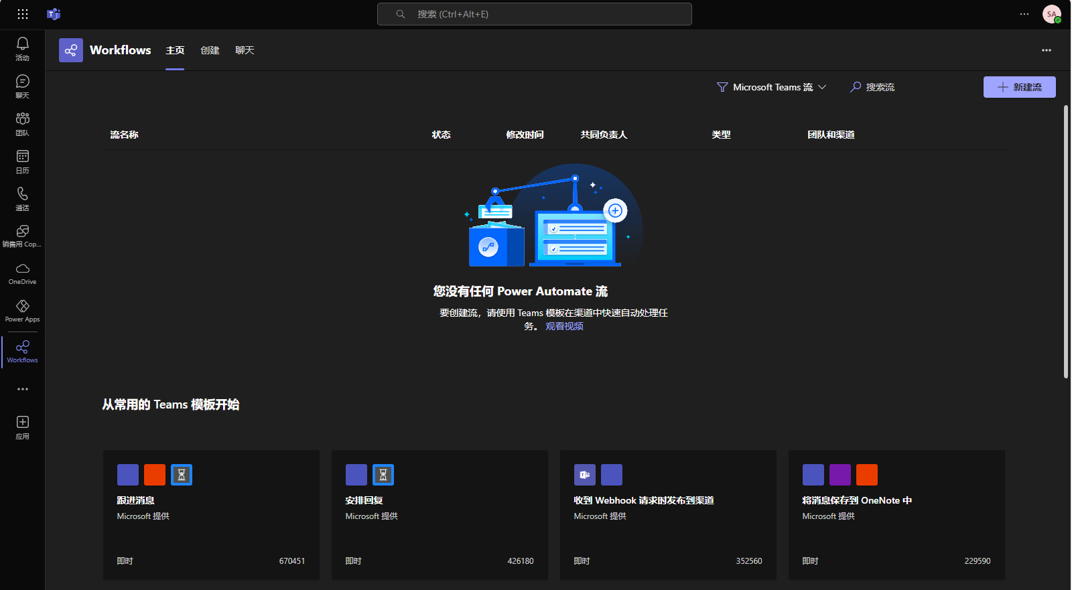Open 应用 apps store in sidebar
The image size is (1072, 590).
point(23,427)
